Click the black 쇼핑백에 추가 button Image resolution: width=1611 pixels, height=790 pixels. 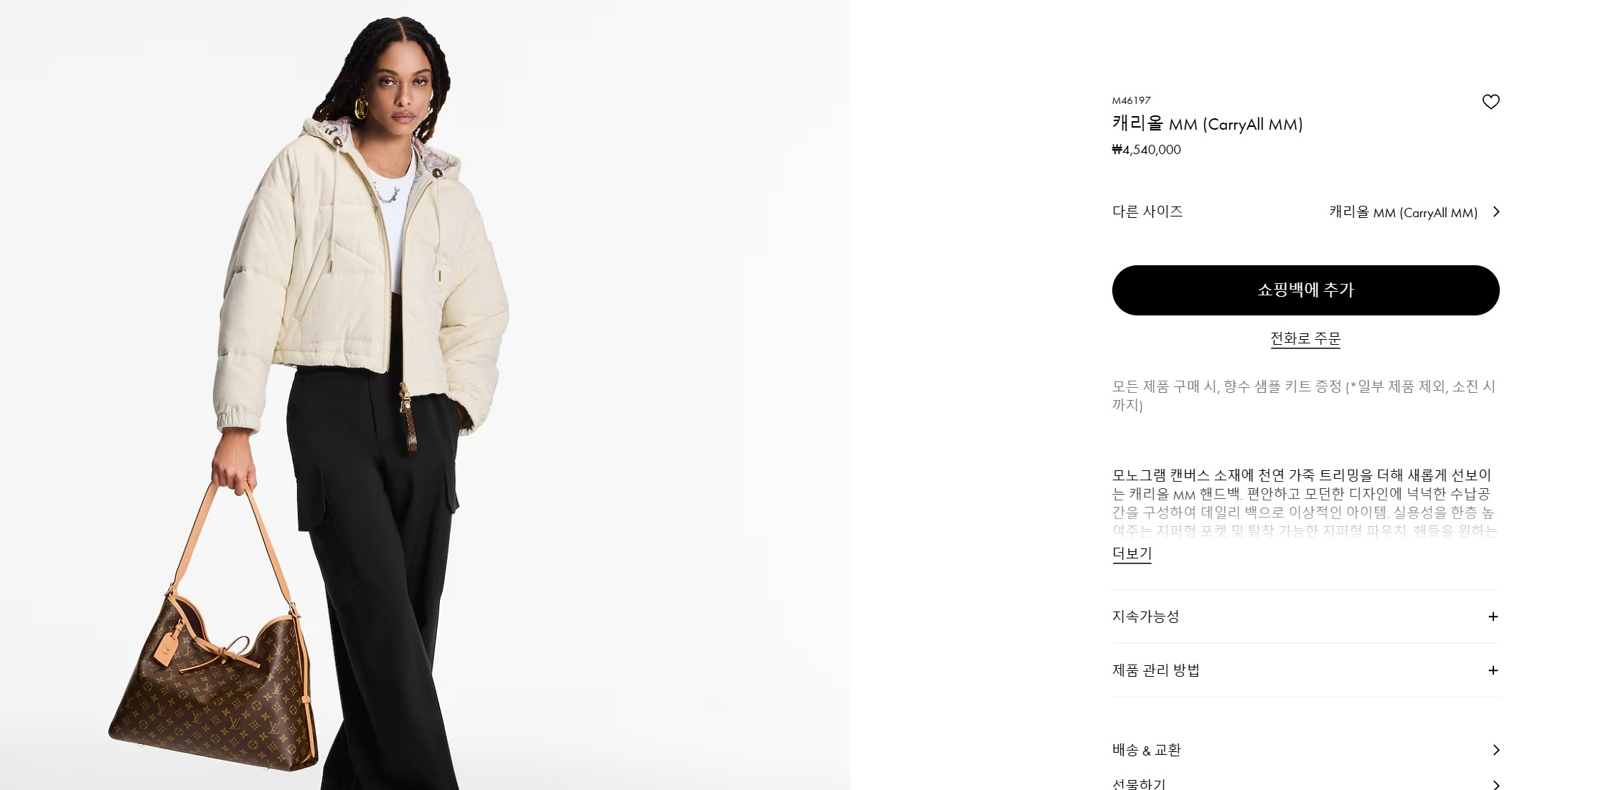pyautogui.click(x=1305, y=290)
